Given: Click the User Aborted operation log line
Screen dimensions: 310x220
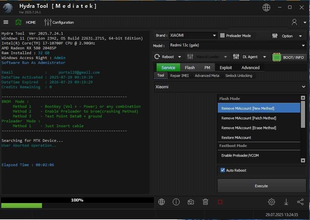Looking at the screenshot, I should point(29,145).
